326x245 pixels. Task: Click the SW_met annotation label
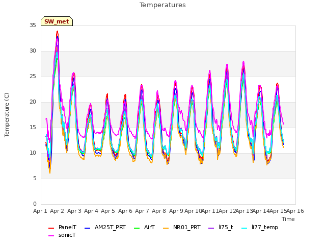57,21
